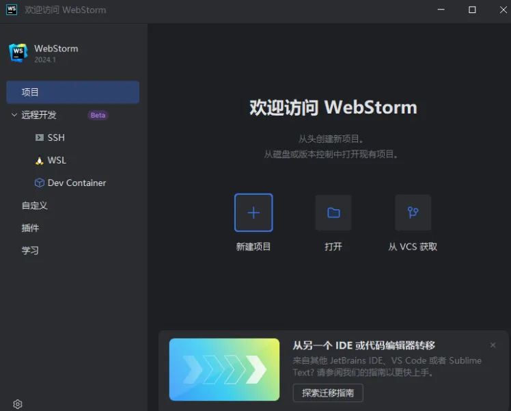Open the 自定义 tab
511x411 pixels.
point(35,205)
